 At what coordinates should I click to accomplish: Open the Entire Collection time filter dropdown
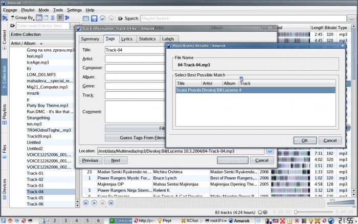click(42, 34)
